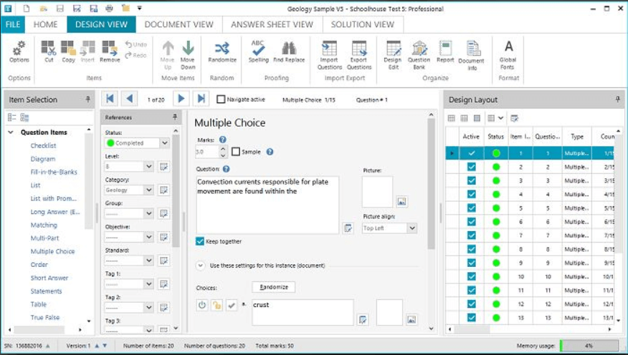Open the Options gear in the ribbon
Viewport: 628px width, 355px height.
pos(19,52)
